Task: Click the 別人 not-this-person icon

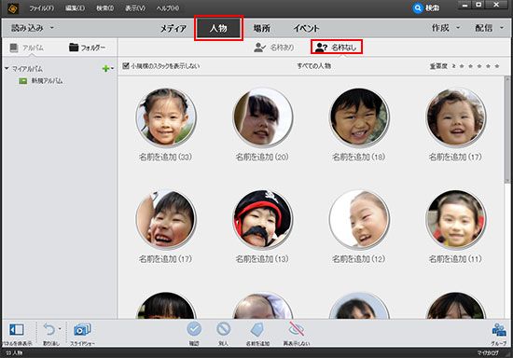Action: 224,329
